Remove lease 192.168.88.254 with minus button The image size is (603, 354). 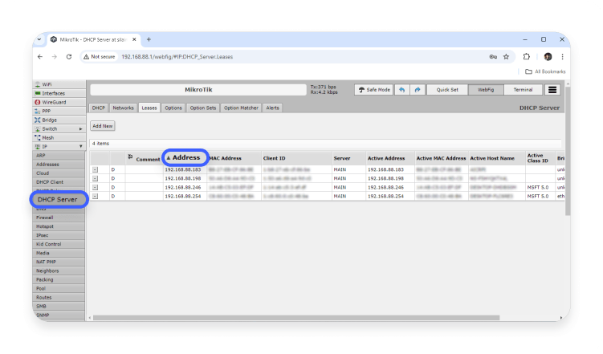coord(95,196)
